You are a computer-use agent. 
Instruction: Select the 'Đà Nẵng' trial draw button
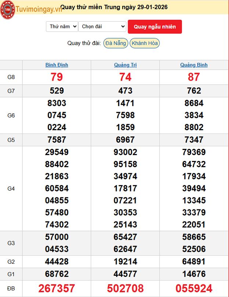point(115,43)
